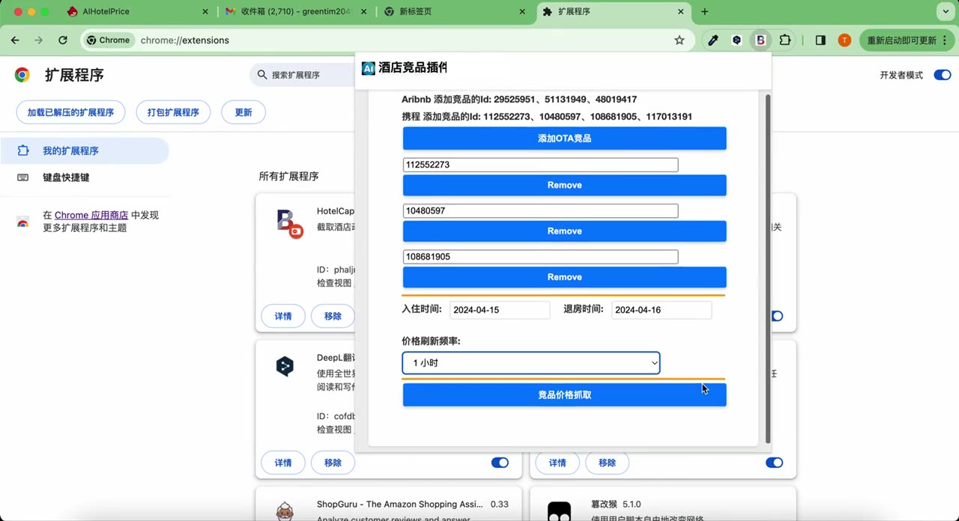
Task: Remove the competitor ID 108681905
Action: coord(564,277)
